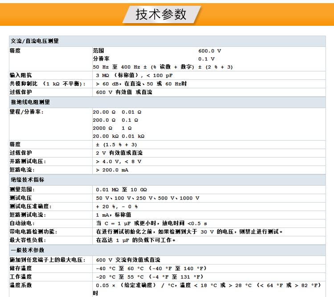
Task: Select the 输入阻抗 row label
Action: pos(21,75)
